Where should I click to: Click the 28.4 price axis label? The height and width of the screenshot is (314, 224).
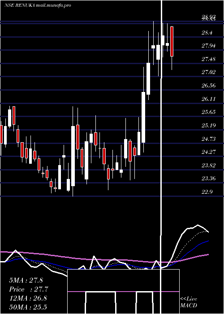coord(207,33)
